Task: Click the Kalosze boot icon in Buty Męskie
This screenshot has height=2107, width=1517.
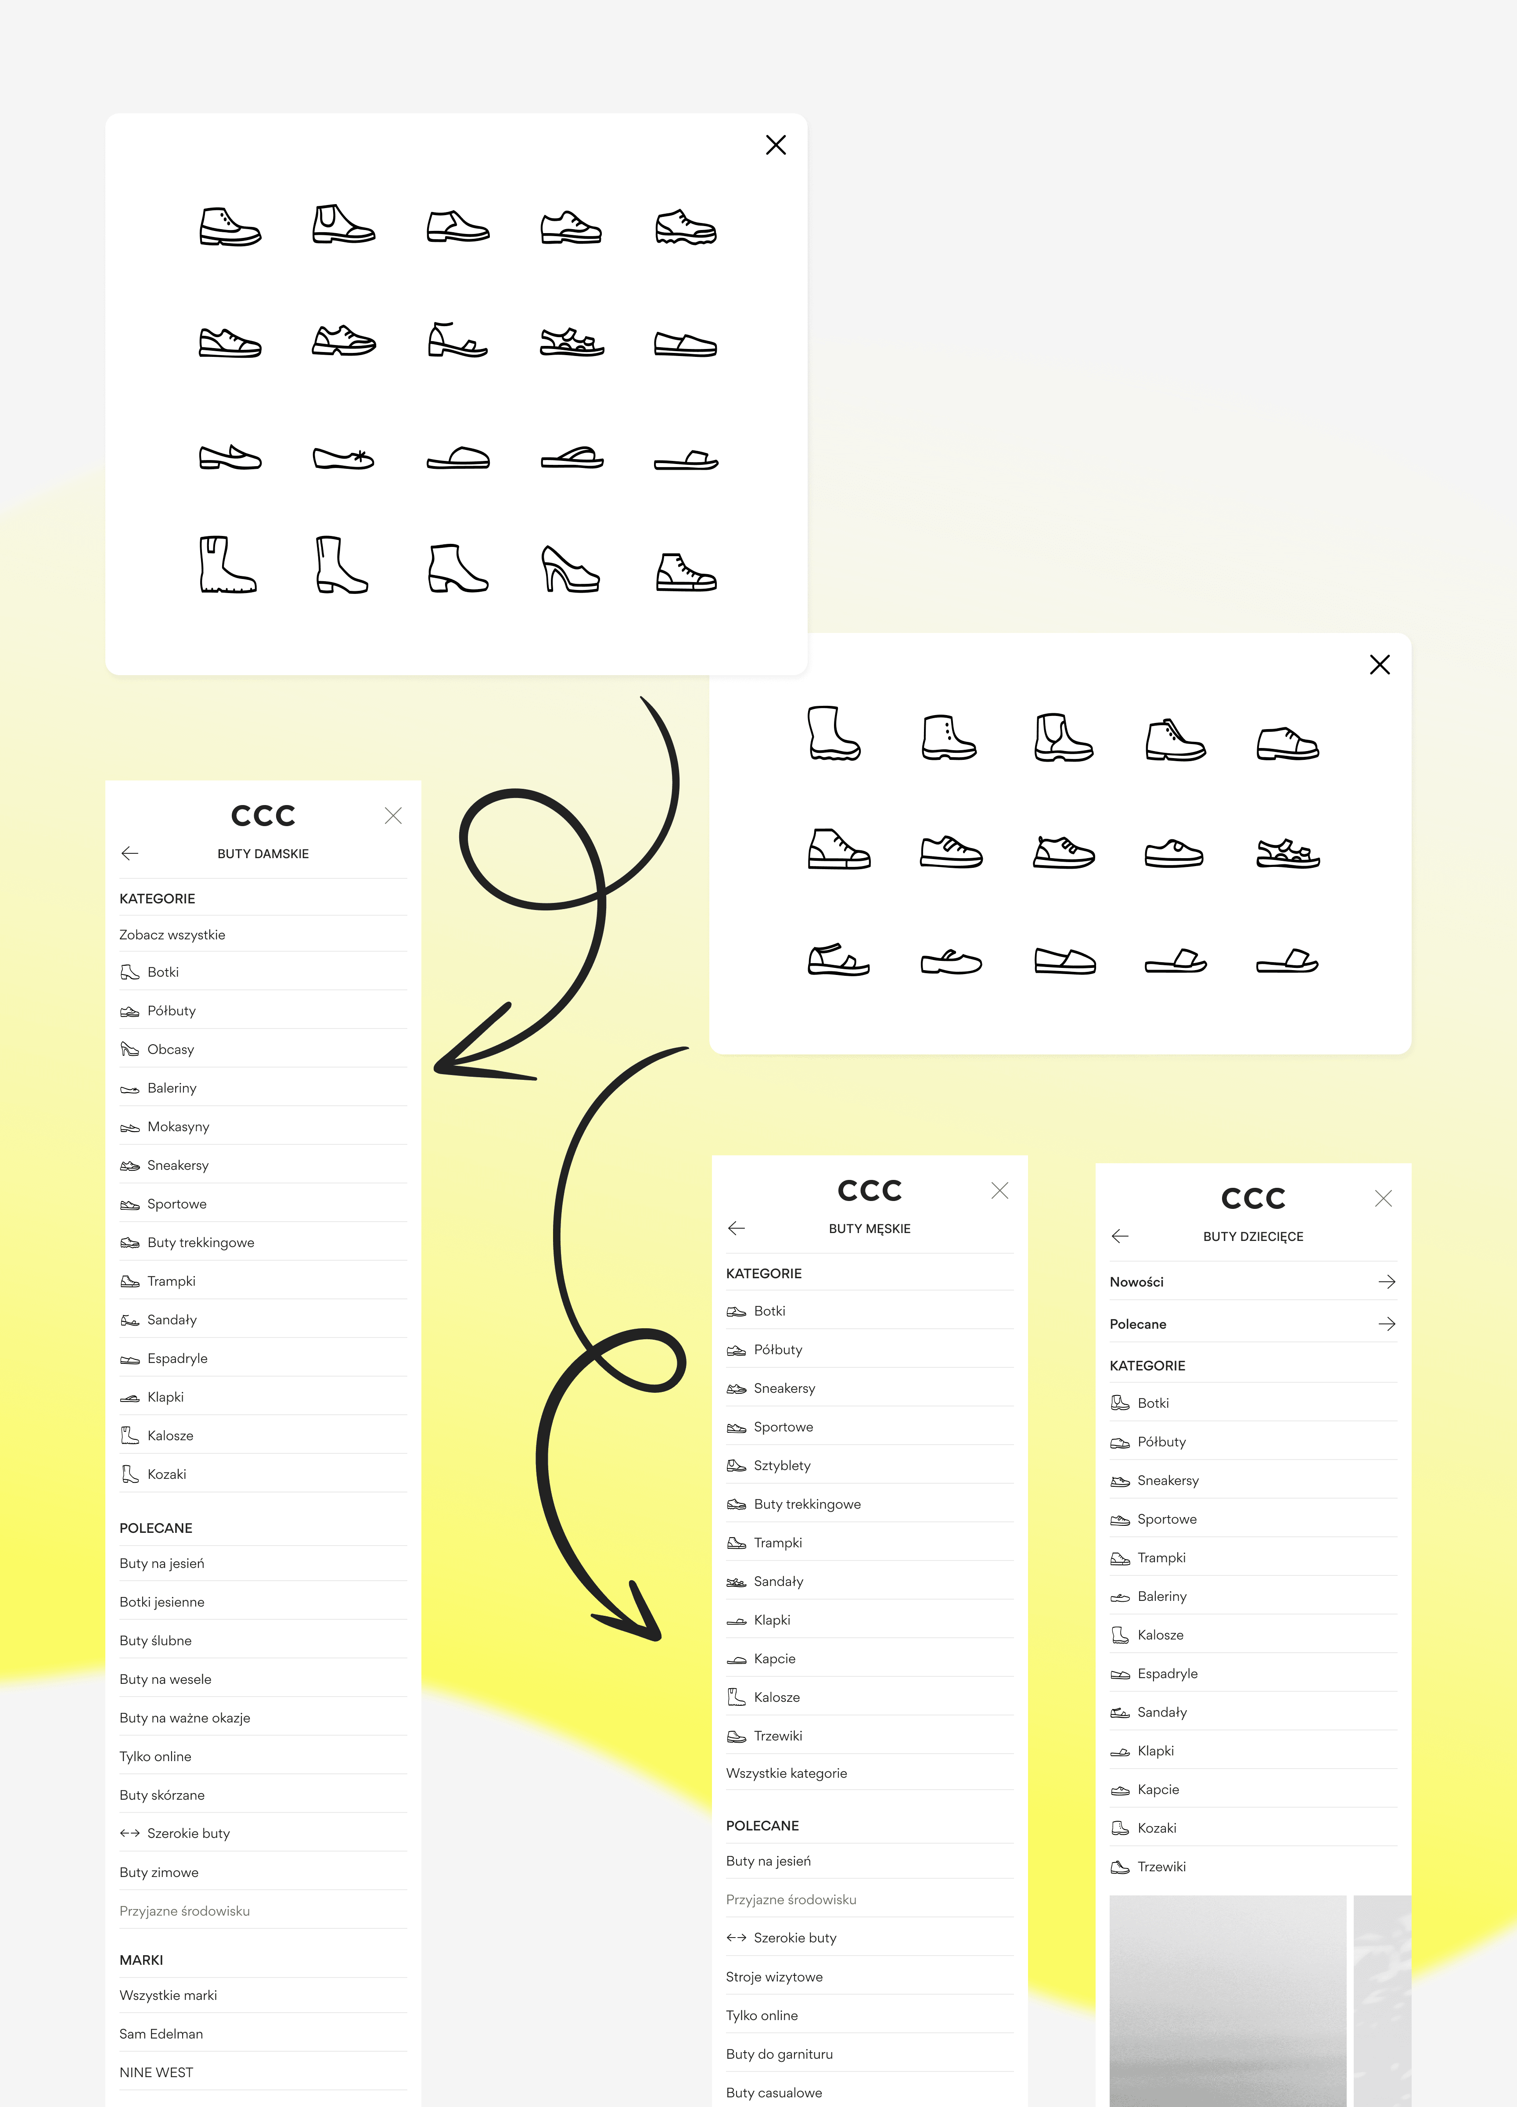Action: click(x=736, y=1697)
